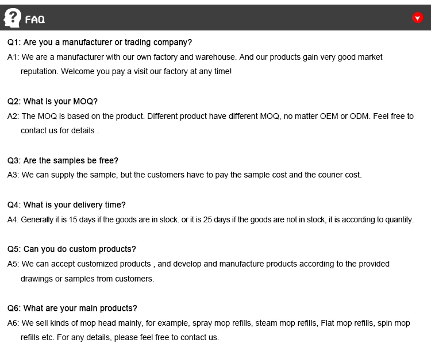Open question Q6 about main products
Screen dimensions: 431x347
pos(72,309)
